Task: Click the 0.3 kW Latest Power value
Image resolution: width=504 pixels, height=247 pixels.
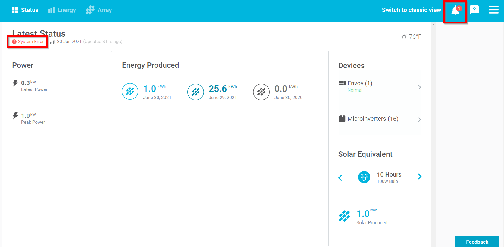Action: tap(28, 83)
